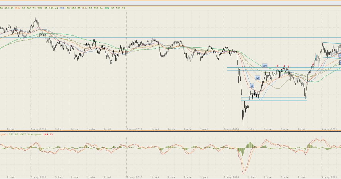Click the red arrow marker before 4-sty-2021
The height and width of the screenshot is (179, 341).
pyautogui.click(x=313, y=64)
